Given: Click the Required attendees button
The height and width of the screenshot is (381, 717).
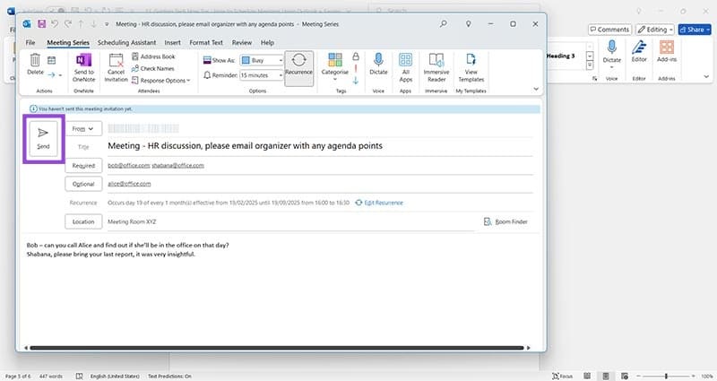Looking at the screenshot, I should (x=83, y=166).
